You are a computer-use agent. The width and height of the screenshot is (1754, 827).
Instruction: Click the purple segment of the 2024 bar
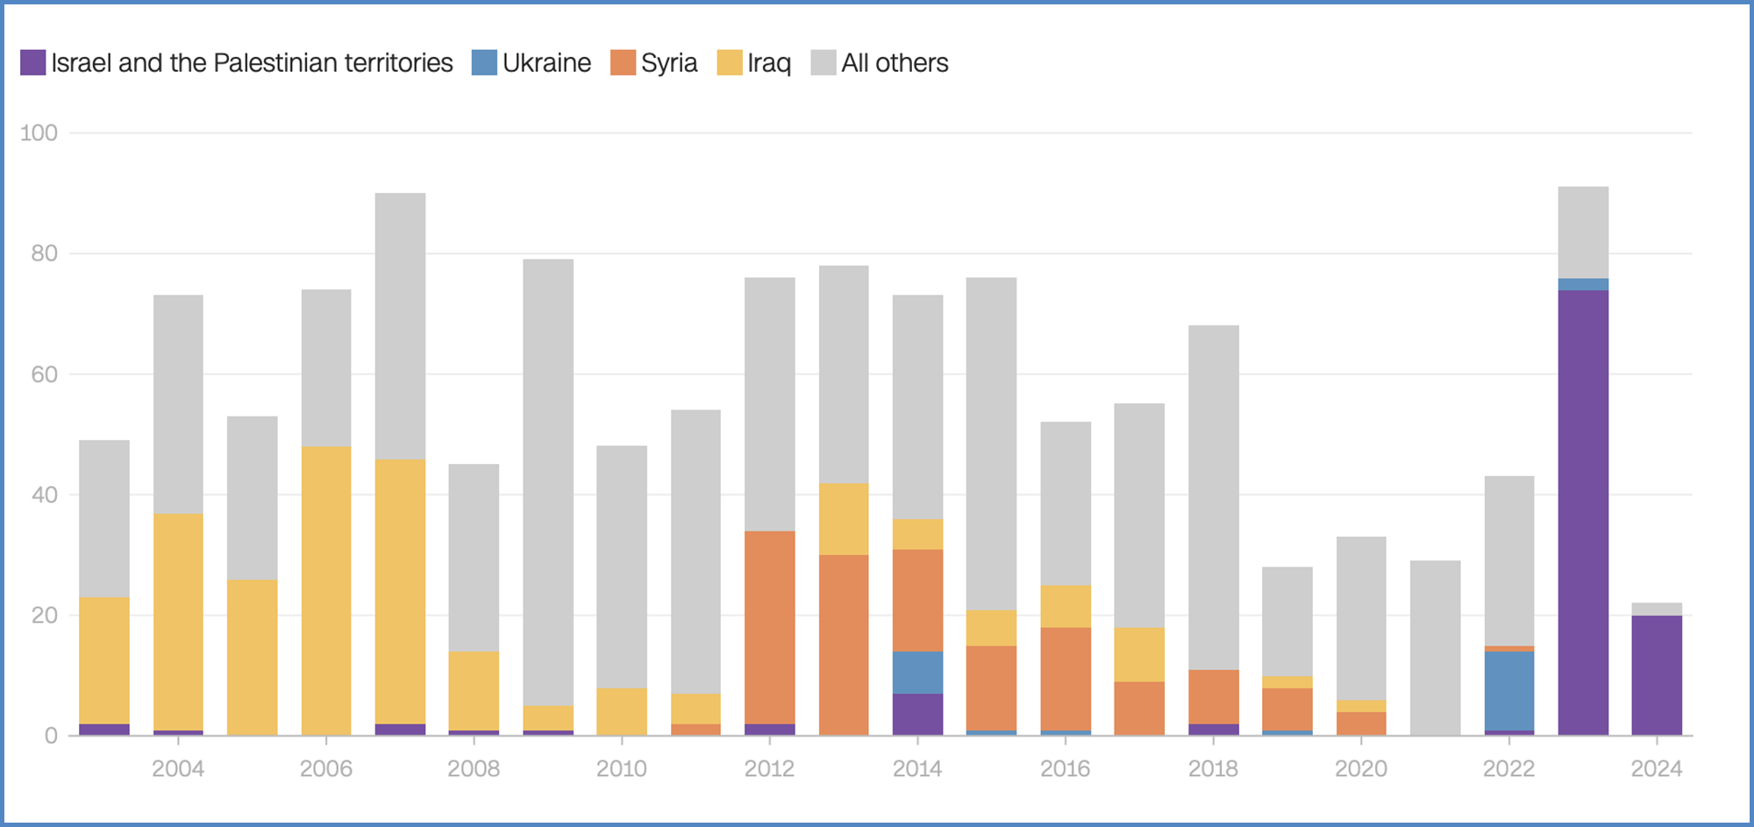click(1657, 674)
